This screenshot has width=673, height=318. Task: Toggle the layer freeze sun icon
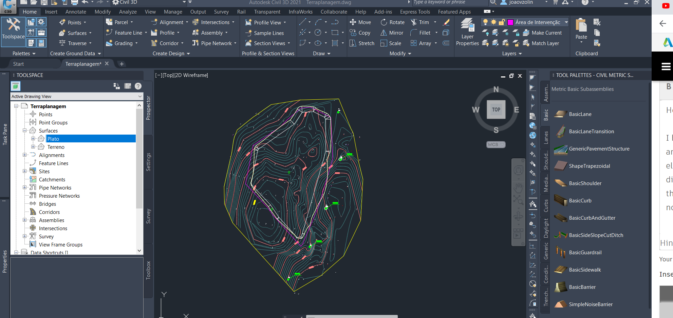click(x=493, y=22)
